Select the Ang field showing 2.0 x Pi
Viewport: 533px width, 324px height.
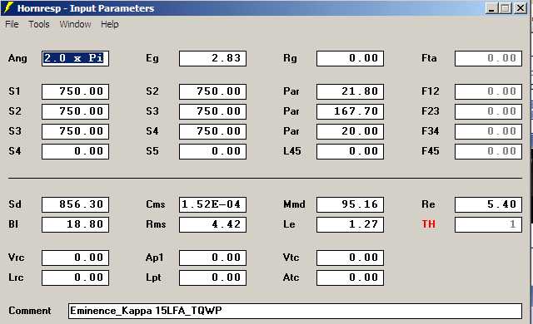coord(75,58)
